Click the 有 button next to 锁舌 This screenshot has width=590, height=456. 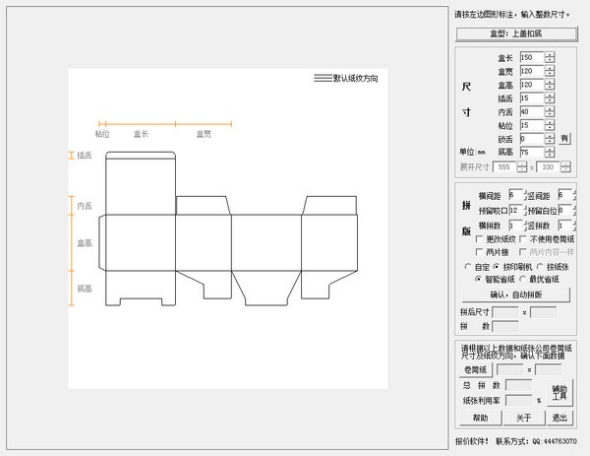pos(564,139)
